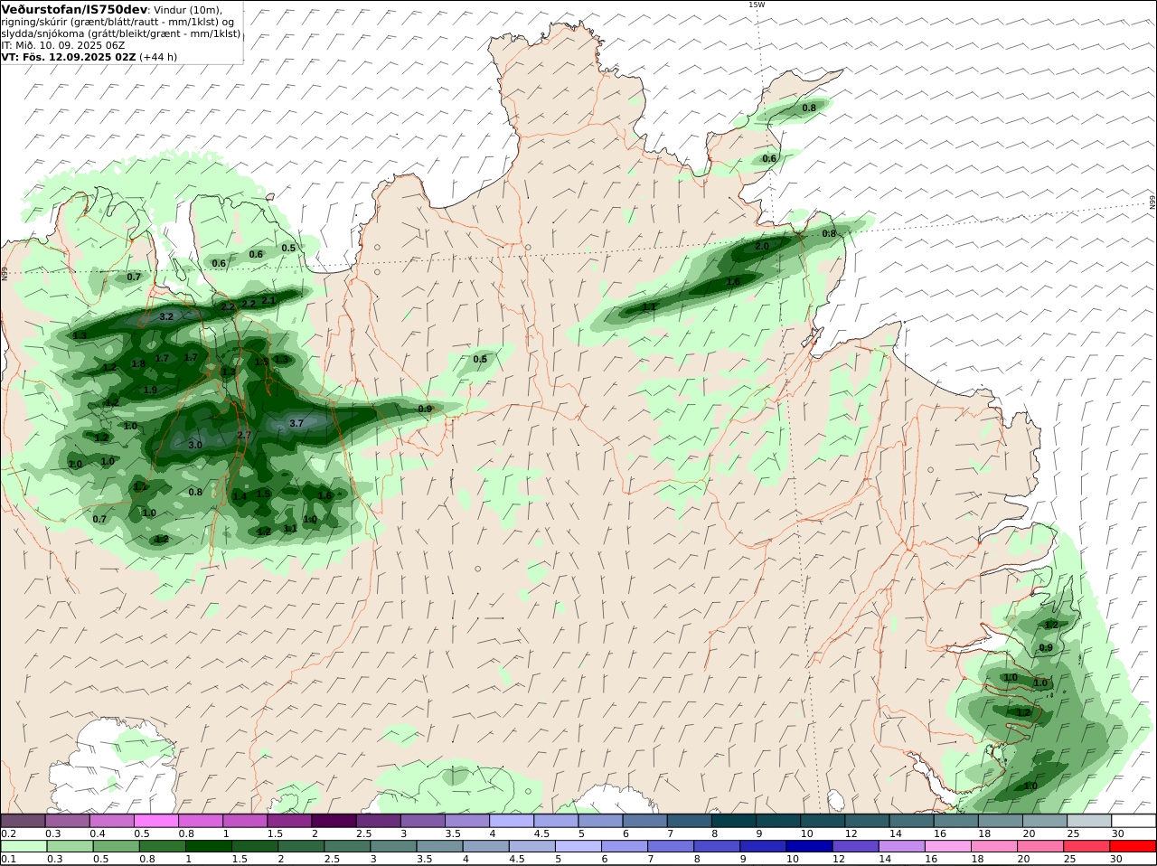Click the 1.4 precipitation value on the map
The image size is (1157, 866).
(240, 496)
